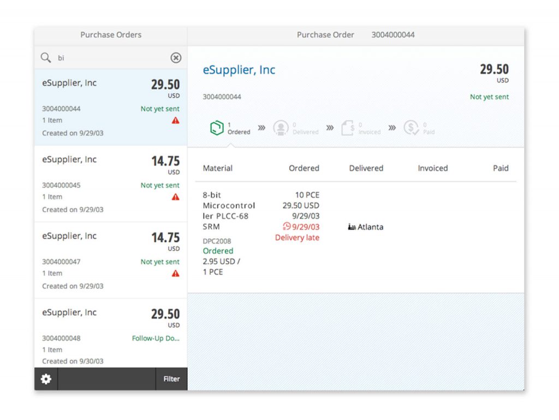
Task: Click the green Ordered hexagon icon
Action: (217, 127)
